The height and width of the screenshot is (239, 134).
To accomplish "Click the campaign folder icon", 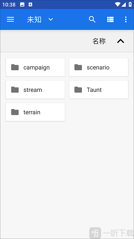I will point(15,67).
